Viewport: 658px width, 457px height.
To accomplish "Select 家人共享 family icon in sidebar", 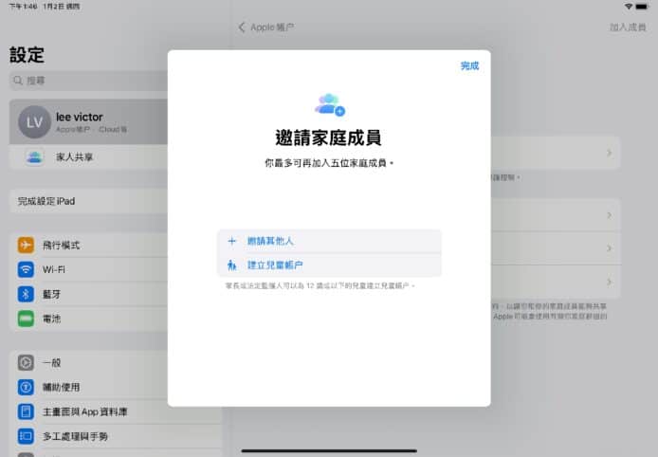I will (34, 156).
